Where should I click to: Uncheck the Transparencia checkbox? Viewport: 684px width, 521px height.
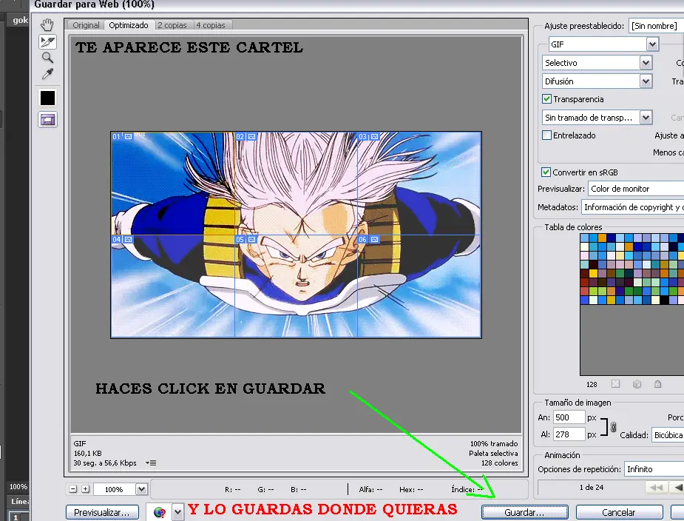(x=546, y=99)
